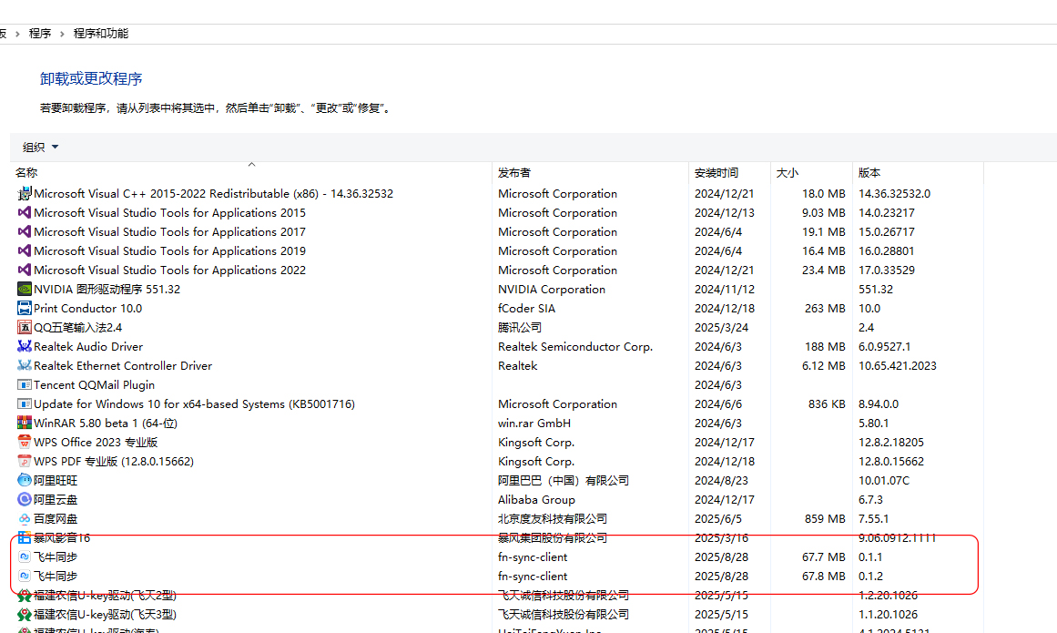Click publisher '北京度友科技有限公司'
Viewport: 1057px width, 633px height.
tap(553, 519)
